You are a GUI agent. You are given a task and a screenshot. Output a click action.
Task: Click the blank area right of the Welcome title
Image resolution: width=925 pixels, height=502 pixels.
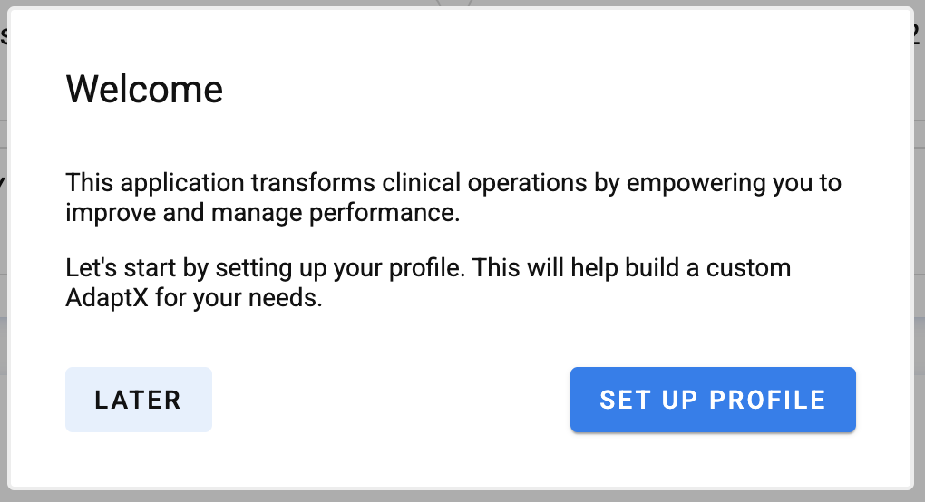(544, 90)
